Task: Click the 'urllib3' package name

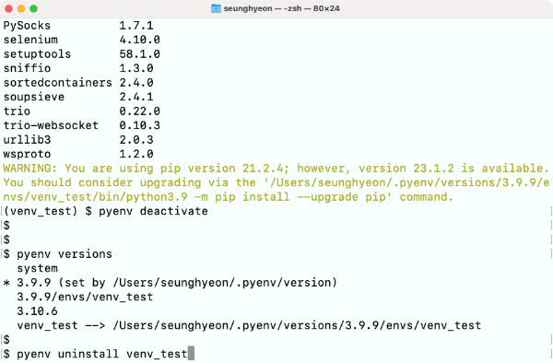Action: 27,140
